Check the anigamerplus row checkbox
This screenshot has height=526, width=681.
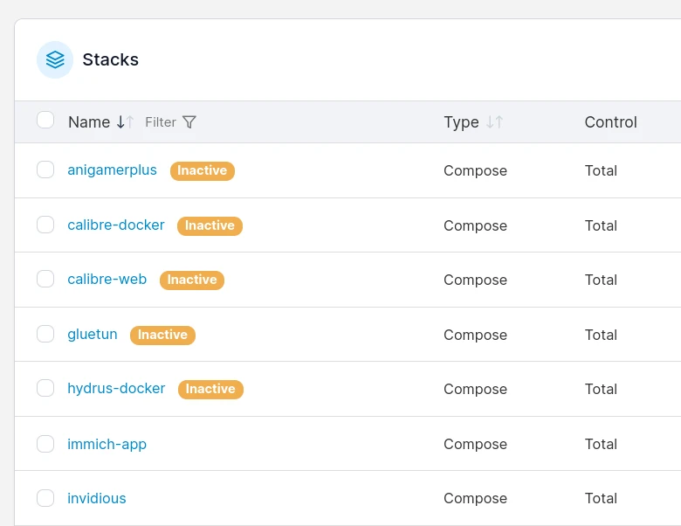click(x=45, y=170)
